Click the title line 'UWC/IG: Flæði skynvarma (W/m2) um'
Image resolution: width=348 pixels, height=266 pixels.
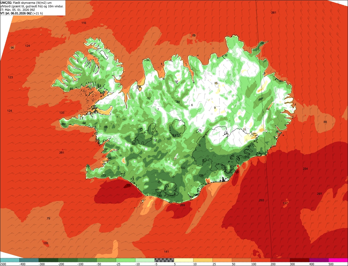point(26,2)
